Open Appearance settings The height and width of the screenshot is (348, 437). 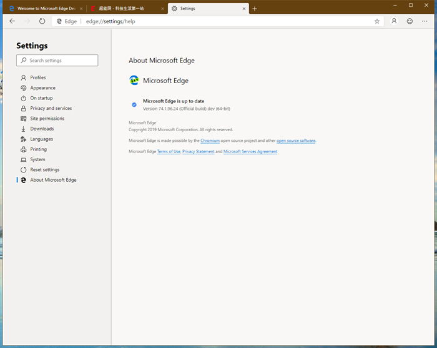(x=42, y=88)
